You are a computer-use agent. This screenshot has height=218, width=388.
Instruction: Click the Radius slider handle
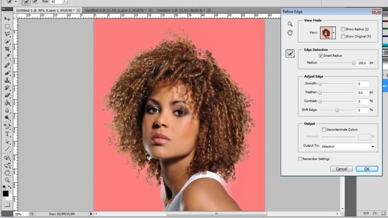(x=353, y=63)
